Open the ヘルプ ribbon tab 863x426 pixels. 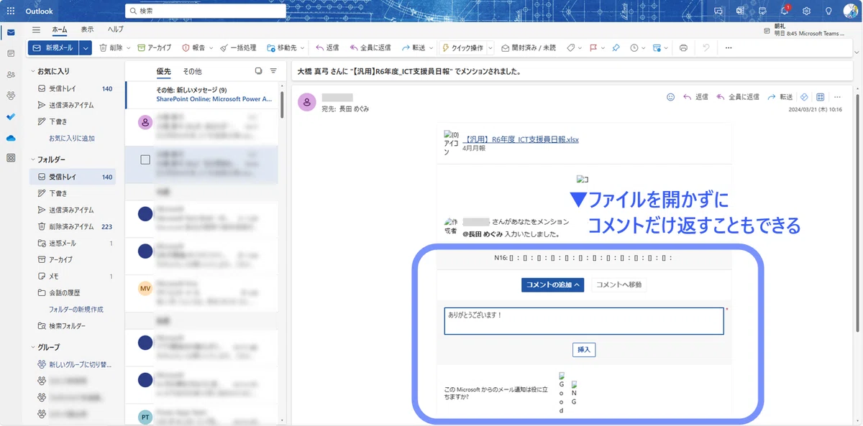pos(115,29)
